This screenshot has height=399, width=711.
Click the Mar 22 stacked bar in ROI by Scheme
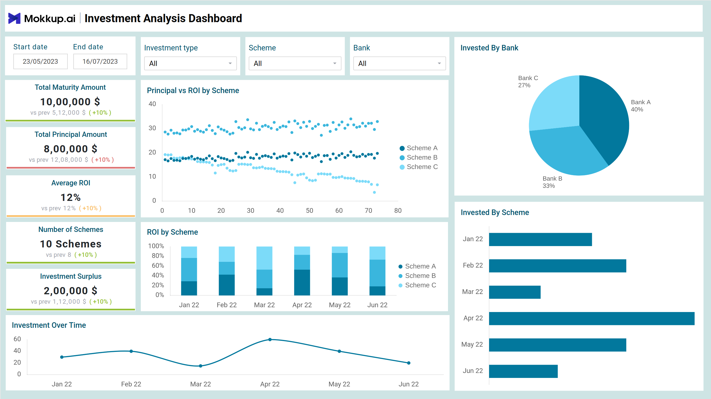click(x=264, y=271)
